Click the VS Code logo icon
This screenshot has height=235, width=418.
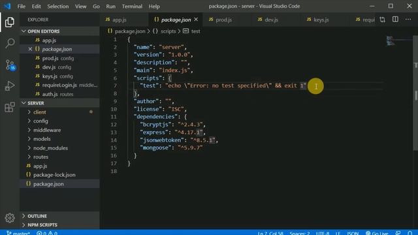pyautogui.click(x=7, y=6)
